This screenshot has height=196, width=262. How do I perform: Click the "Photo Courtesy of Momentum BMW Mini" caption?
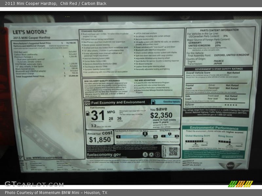coord(42,193)
